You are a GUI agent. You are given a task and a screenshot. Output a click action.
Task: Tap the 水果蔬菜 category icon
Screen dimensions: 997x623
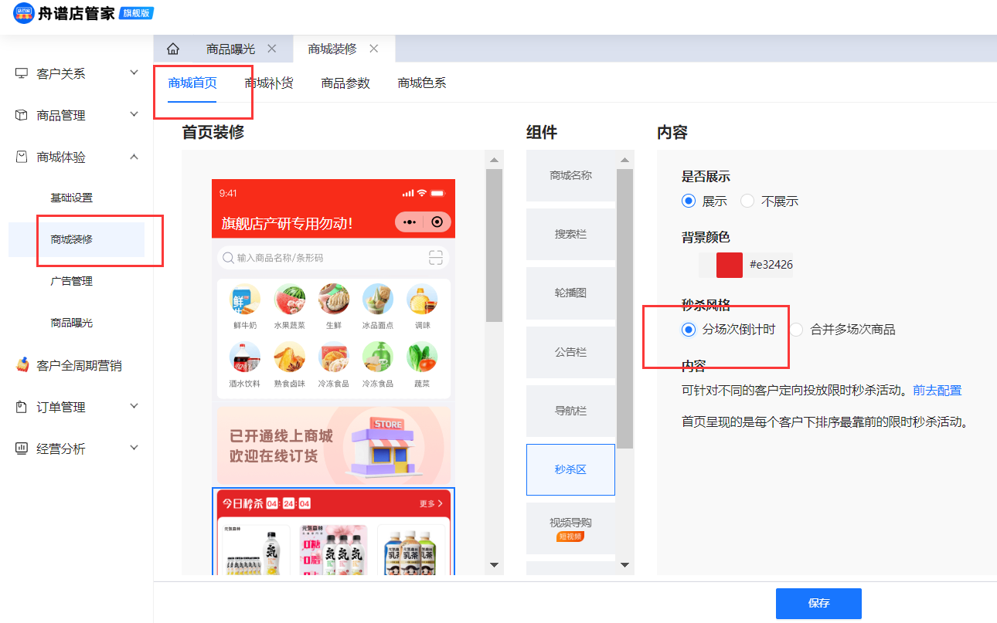(x=289, y=299)
